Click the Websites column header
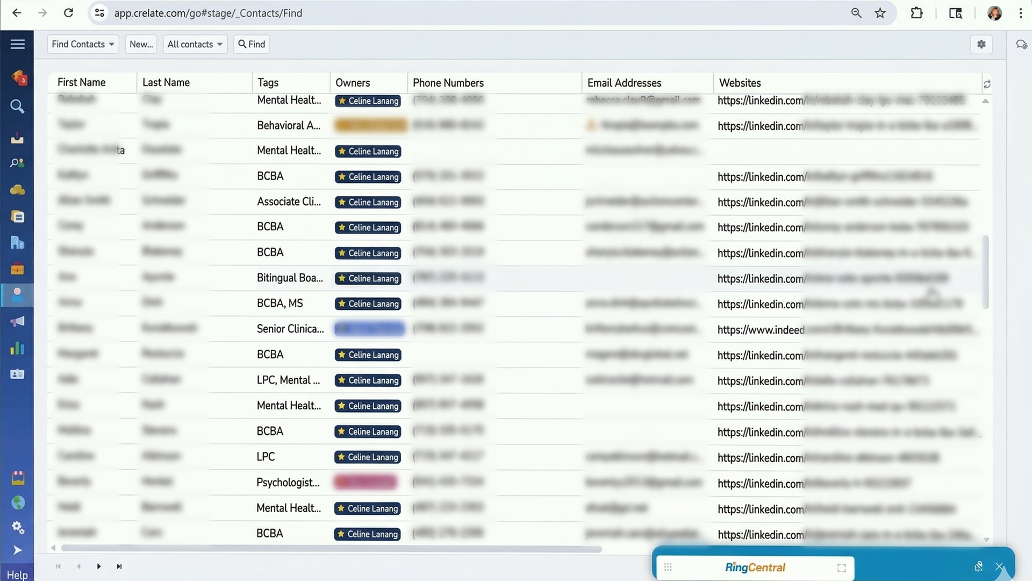 pyautogui.click(x=740, y=83)
